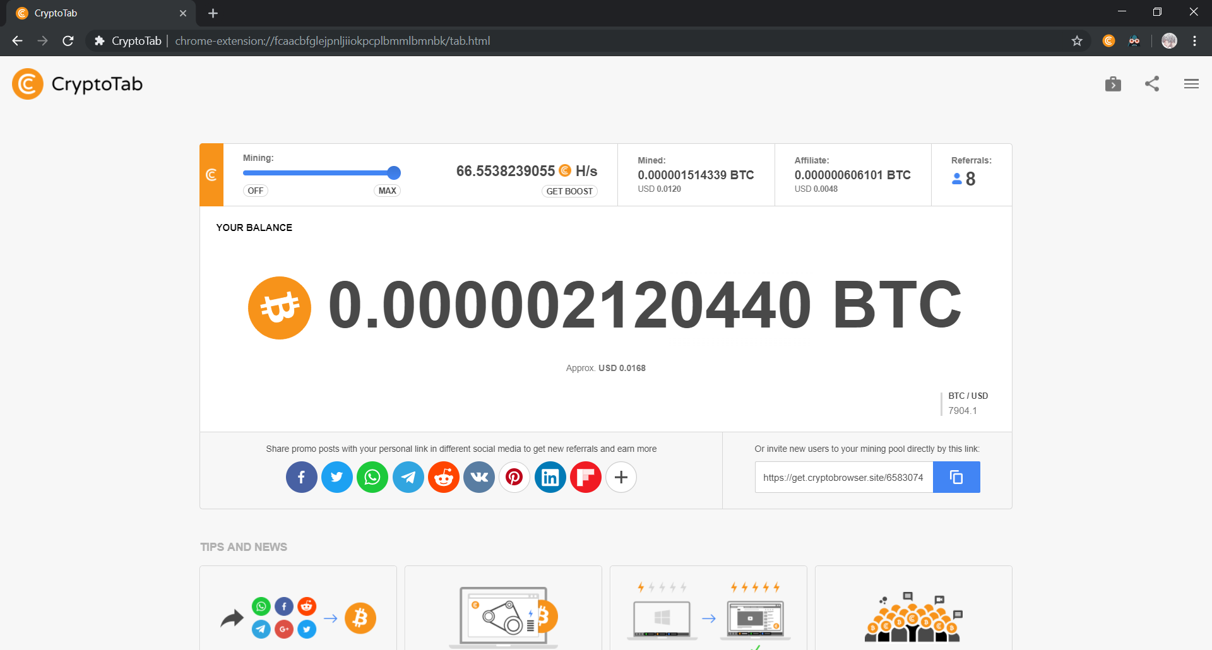Click the browser back arrow
The width and height of the screenshot is (1212, 650).
click(x=17, y=41)
